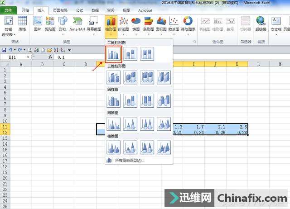
Task: Click the Select All corner button
Action: click(x=5, y=64)
